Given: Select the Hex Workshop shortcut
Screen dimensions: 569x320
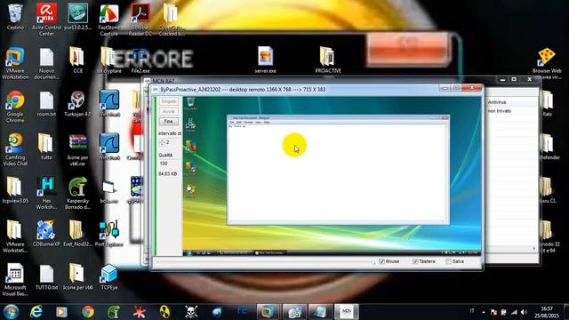Looking at the screenshot, I should 46,193.
